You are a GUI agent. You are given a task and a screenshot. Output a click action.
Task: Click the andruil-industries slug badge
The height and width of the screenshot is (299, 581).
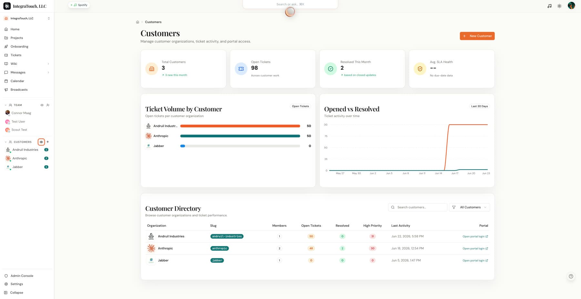tap(227, 236)
